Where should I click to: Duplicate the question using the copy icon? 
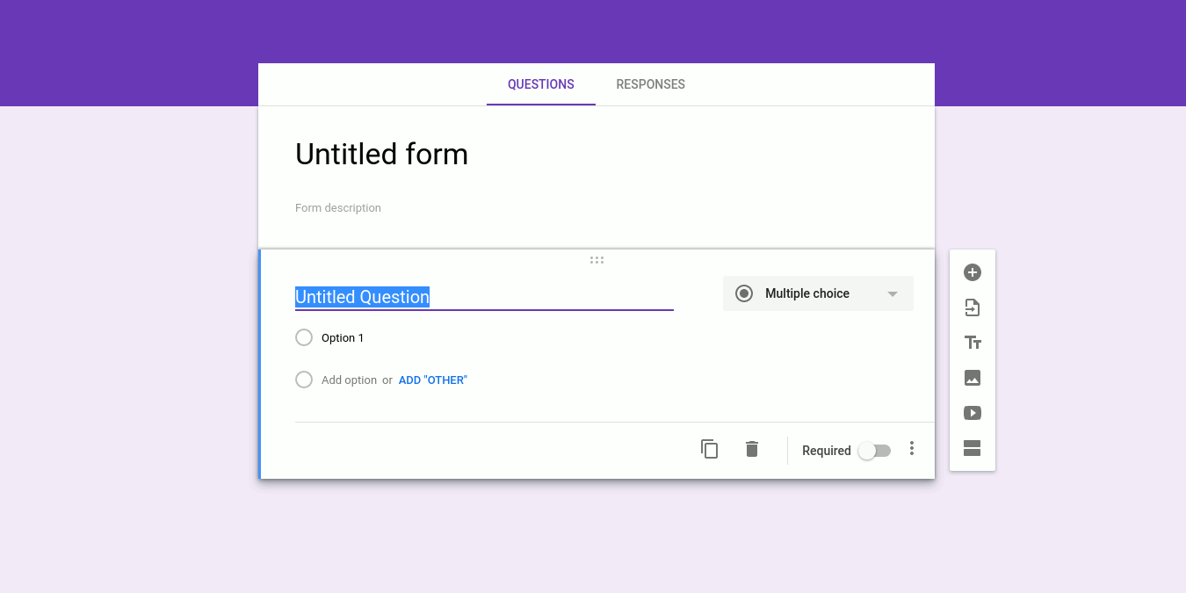point(710,449)
